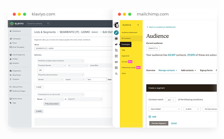Select Audience dashboard in Mailchimp menu
The width and height of the screenshot is (224, 139).
(129, 33)
